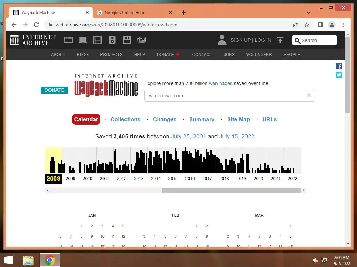The width and height of the screenshot is (357, 267).
Task: Click the Upload arrow icon
Action: (x=280, y=40)
